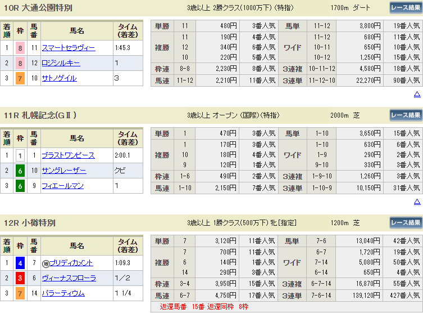Click 10R 3連単 payout 22,270円
Image resolution: width=423 pixels, height=313 pixels.
[x=369, y=81]
